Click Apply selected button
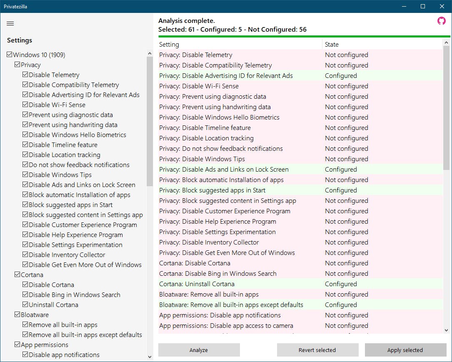 tap(405, 350)
